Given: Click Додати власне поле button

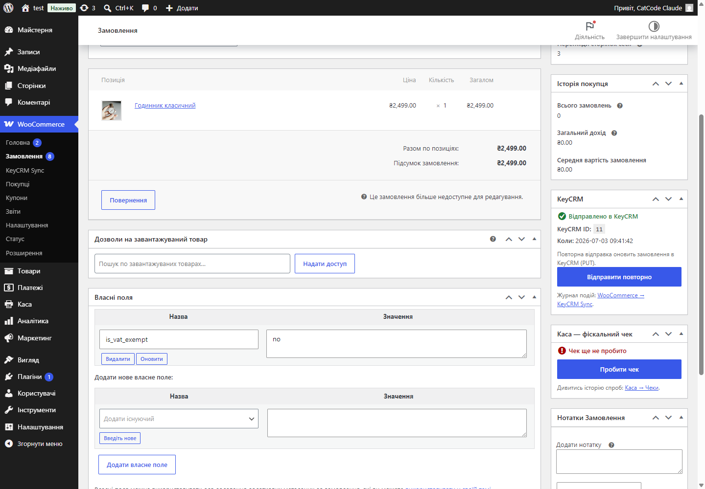Looking at the screenshot, I should tap(137, 465).
